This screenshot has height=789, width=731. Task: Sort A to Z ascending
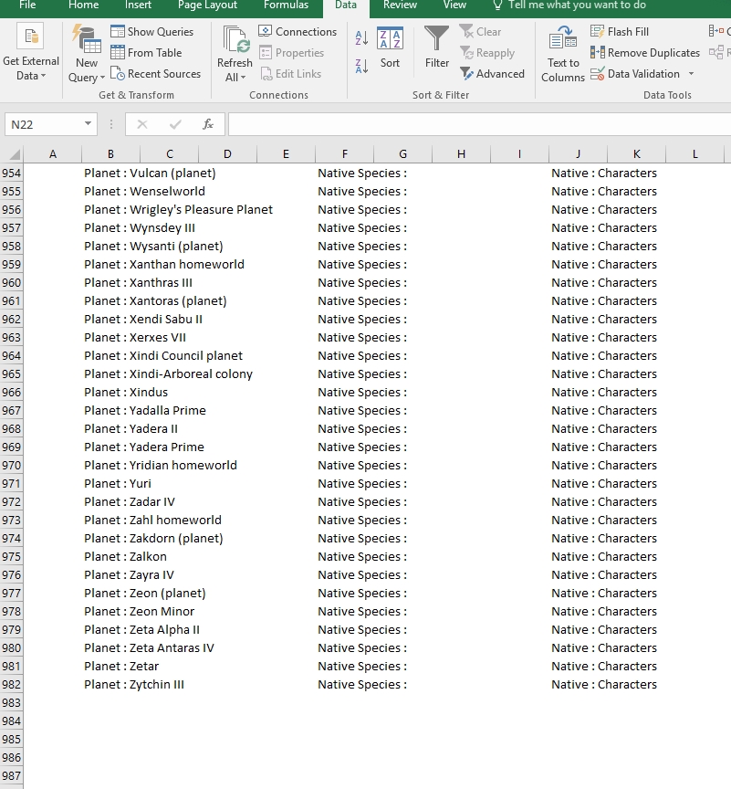pyautogui.click(x=362, y=37)
